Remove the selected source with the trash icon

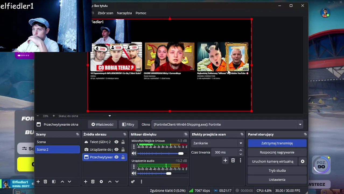93,182
